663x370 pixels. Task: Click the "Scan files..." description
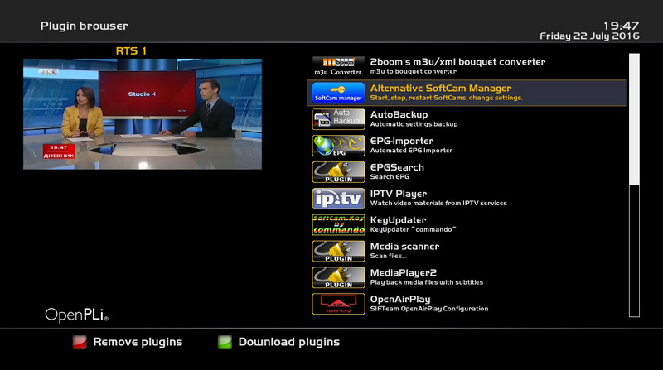coord(389,256)
